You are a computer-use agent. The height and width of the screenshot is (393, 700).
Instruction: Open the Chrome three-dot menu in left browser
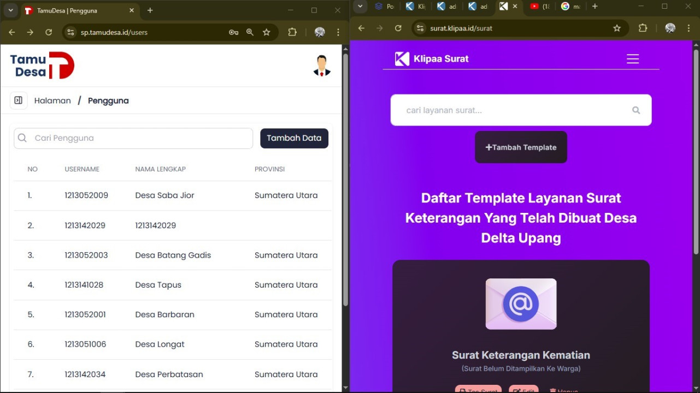tap(338, 32)
